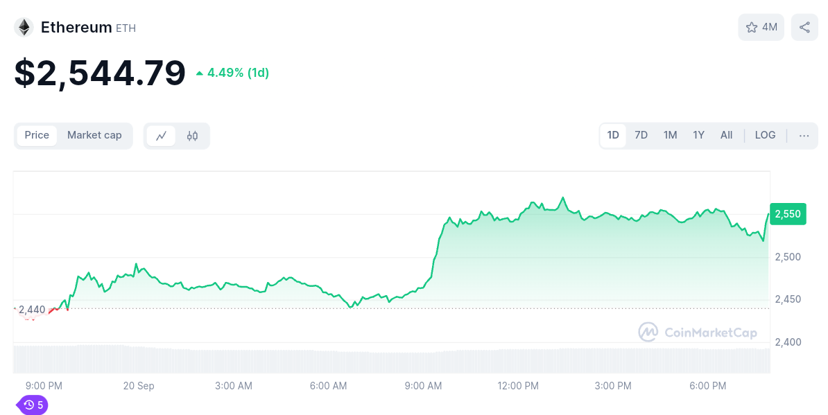This screenshot has width=828, height=415.
Task: Switch to the 1Y timeframe tab
Action: click(x=698, y=135)
